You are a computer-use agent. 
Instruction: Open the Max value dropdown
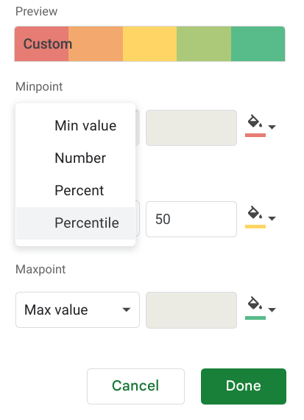[x=77, y=310]
